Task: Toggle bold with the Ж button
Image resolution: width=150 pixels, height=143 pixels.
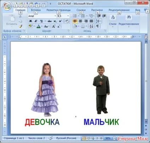Action: tap(30, 21)
